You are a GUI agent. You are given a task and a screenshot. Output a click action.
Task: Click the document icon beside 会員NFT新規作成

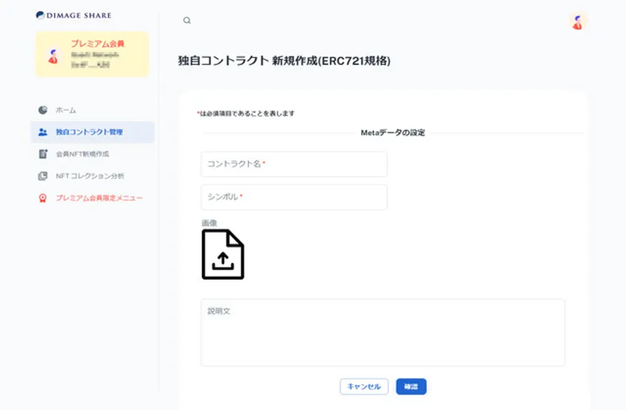(43, 154)
